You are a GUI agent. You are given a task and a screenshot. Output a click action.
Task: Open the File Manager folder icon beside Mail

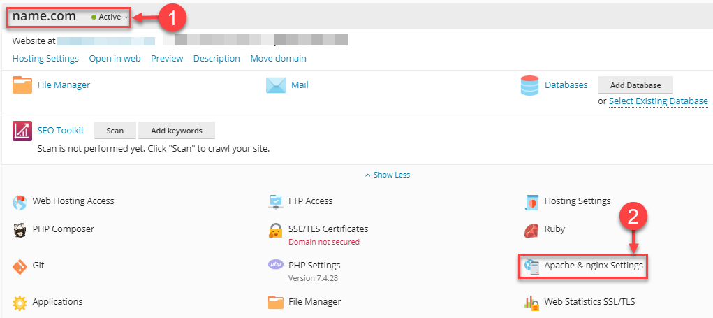click(x=22, y=85)
